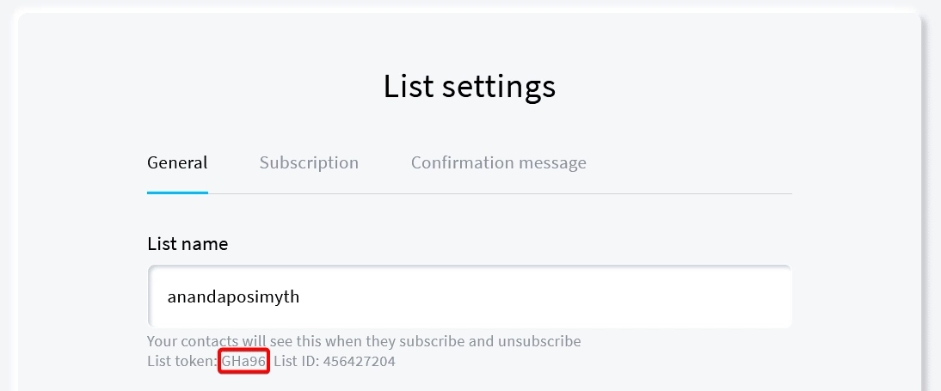Click the word 'message' in third tab
The image size is (941, 391).
[557, 163]
